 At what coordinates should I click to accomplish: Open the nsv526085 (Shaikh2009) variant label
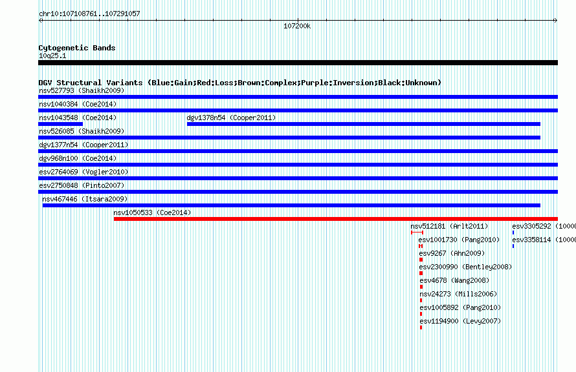point(82,131)
